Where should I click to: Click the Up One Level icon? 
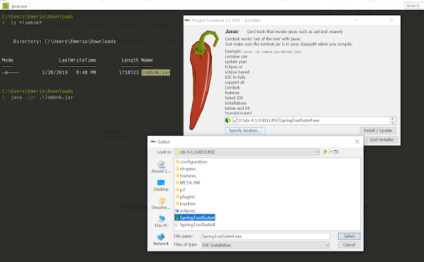pos(325,152)
